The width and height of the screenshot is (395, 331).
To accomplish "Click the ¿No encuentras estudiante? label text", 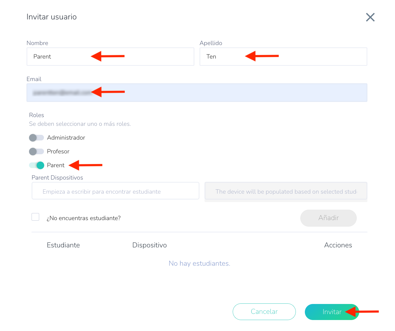I will (84, 218).
